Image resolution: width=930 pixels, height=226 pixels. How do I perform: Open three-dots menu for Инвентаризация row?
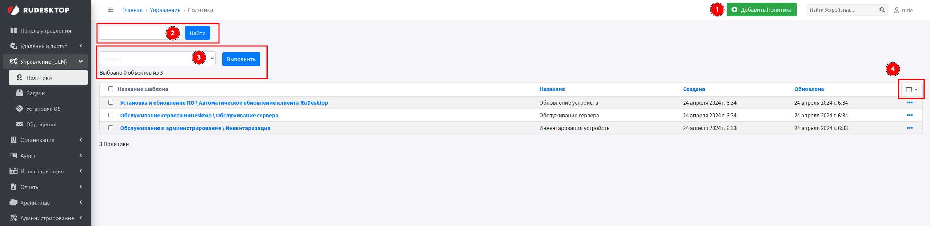909,128
